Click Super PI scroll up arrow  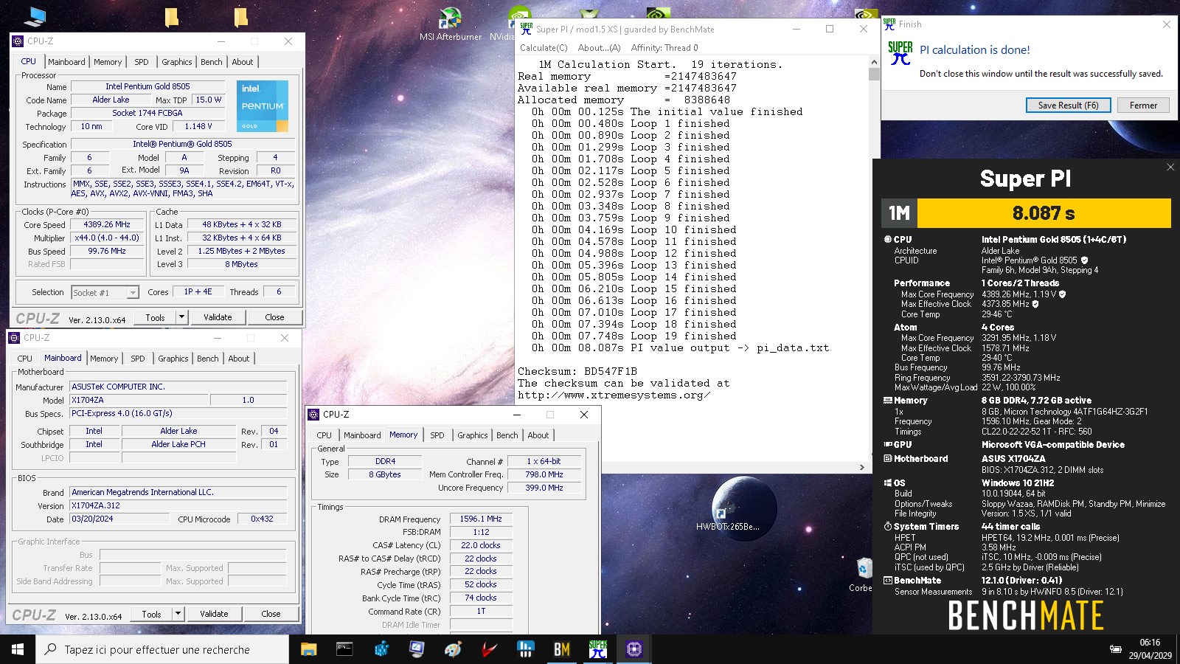[874, 62]
